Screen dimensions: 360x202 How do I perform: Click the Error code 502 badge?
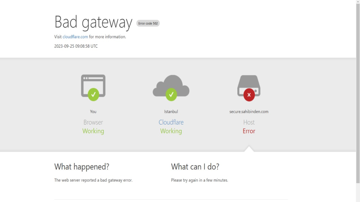148,23
